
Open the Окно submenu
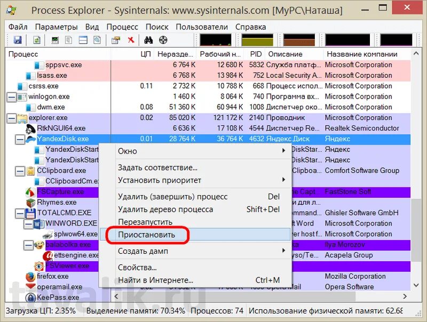tap(195, 151)
